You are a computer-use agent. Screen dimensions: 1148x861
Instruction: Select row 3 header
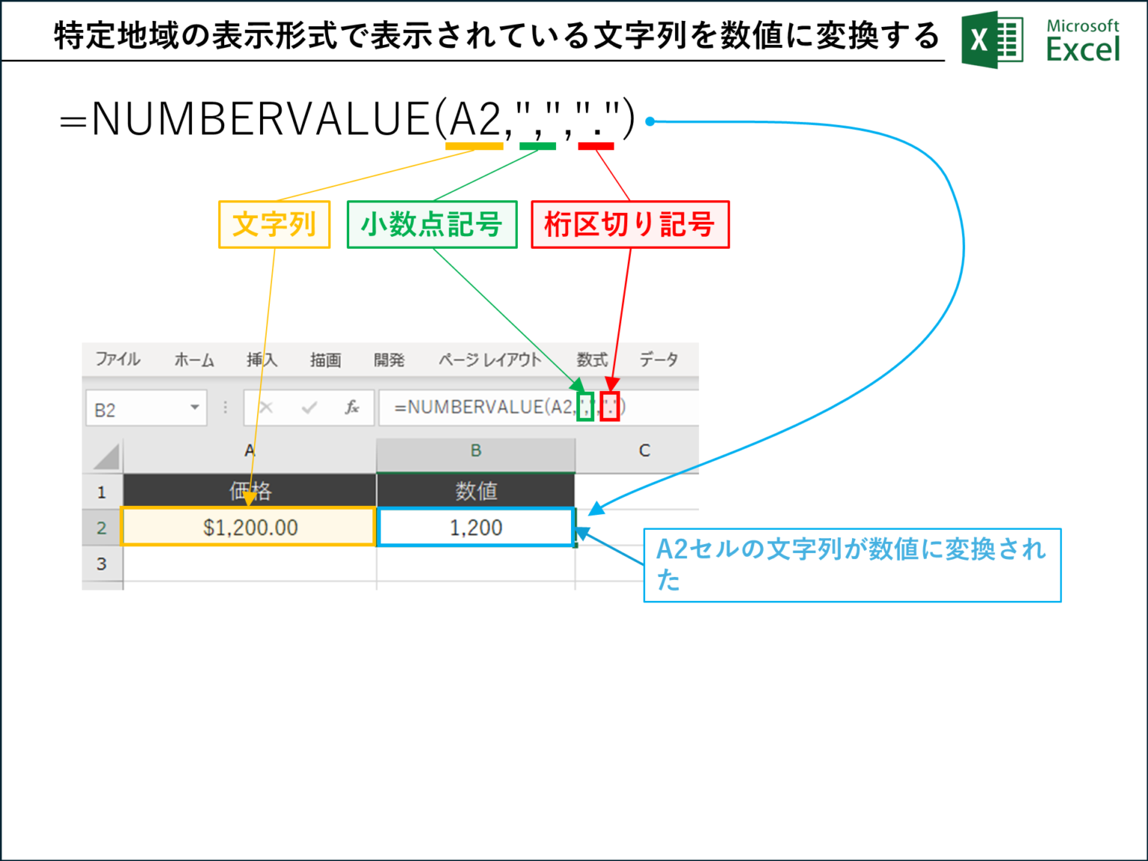pyautogui.click(x=102, y=564)
